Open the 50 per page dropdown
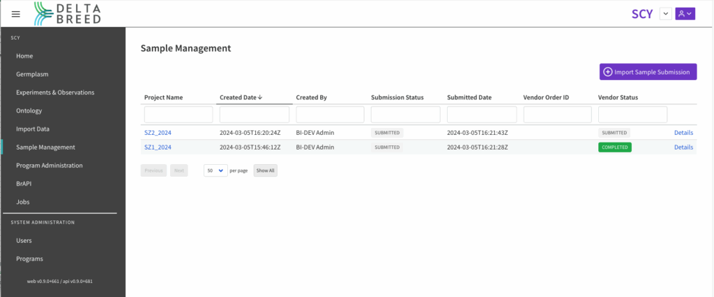Viewport: 714px width, 297px height. pos(215,170)
